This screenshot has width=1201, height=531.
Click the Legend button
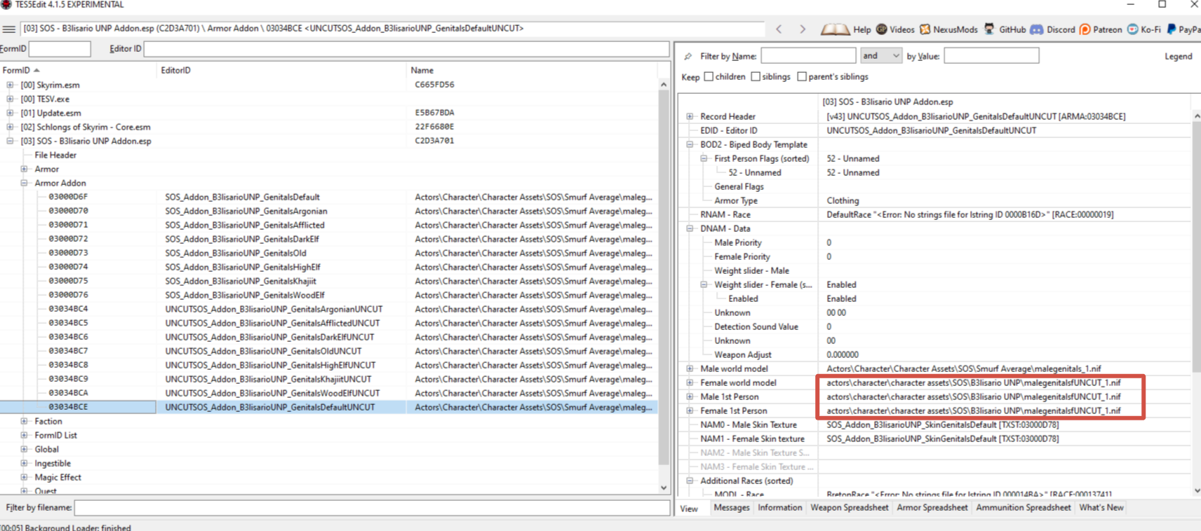click(x=1178, y=56)
